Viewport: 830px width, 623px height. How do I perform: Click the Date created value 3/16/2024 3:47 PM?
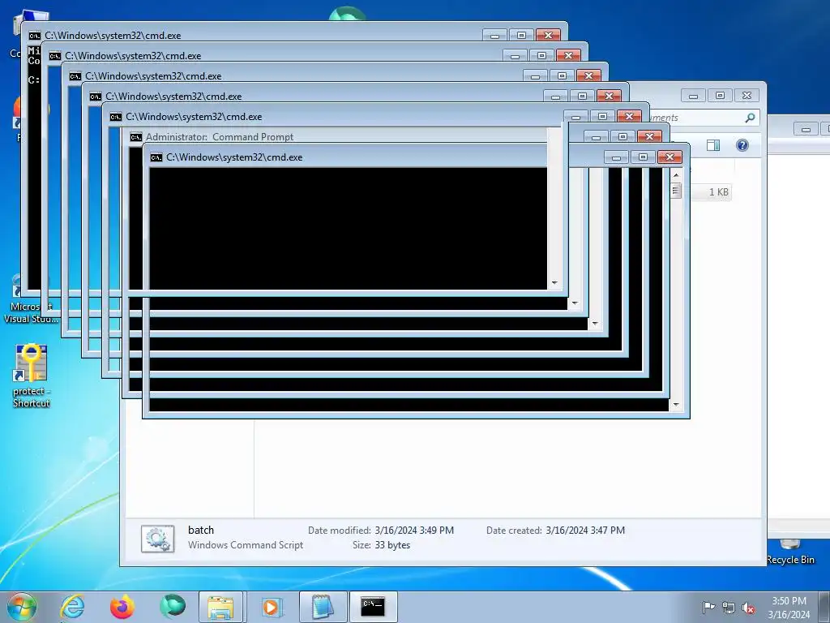tap(585, 531)
